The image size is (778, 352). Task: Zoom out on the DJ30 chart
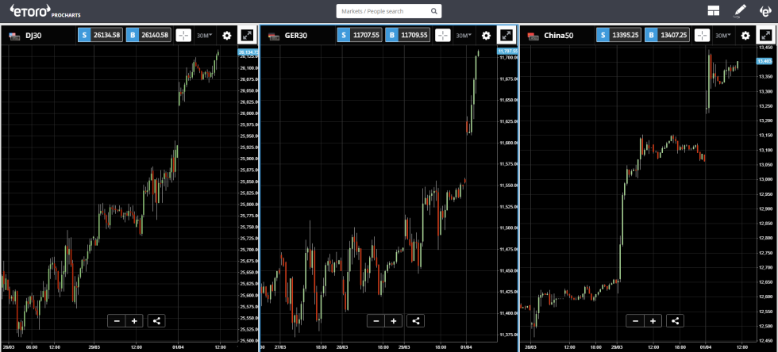click(117, 321)
